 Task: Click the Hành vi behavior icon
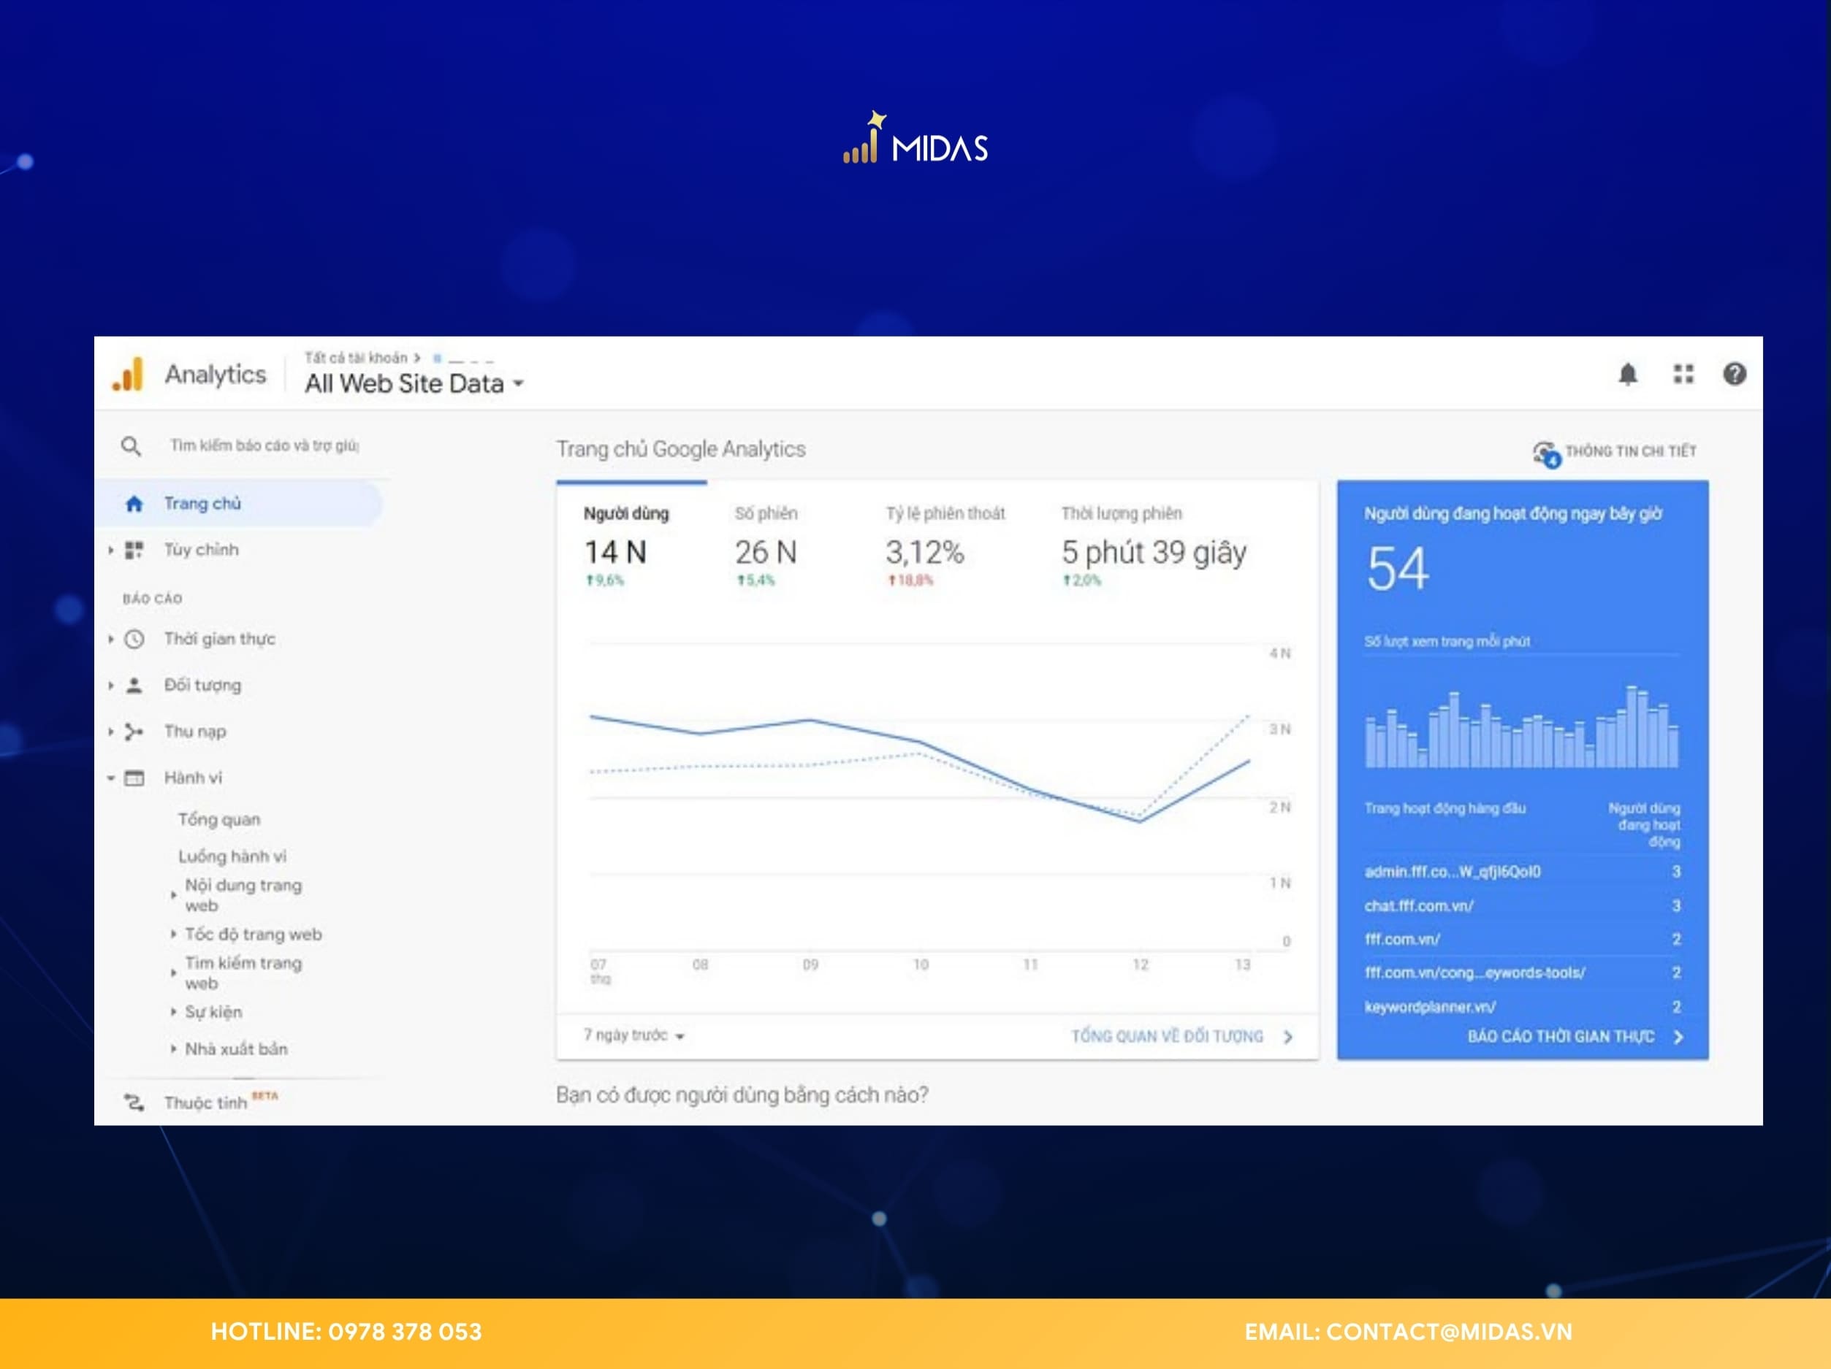coord(134,778)
